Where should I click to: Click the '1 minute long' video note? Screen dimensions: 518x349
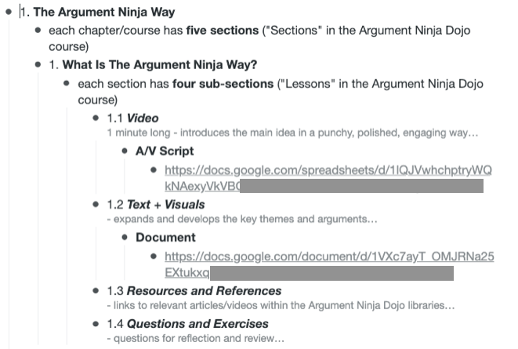tap(292, 133)
